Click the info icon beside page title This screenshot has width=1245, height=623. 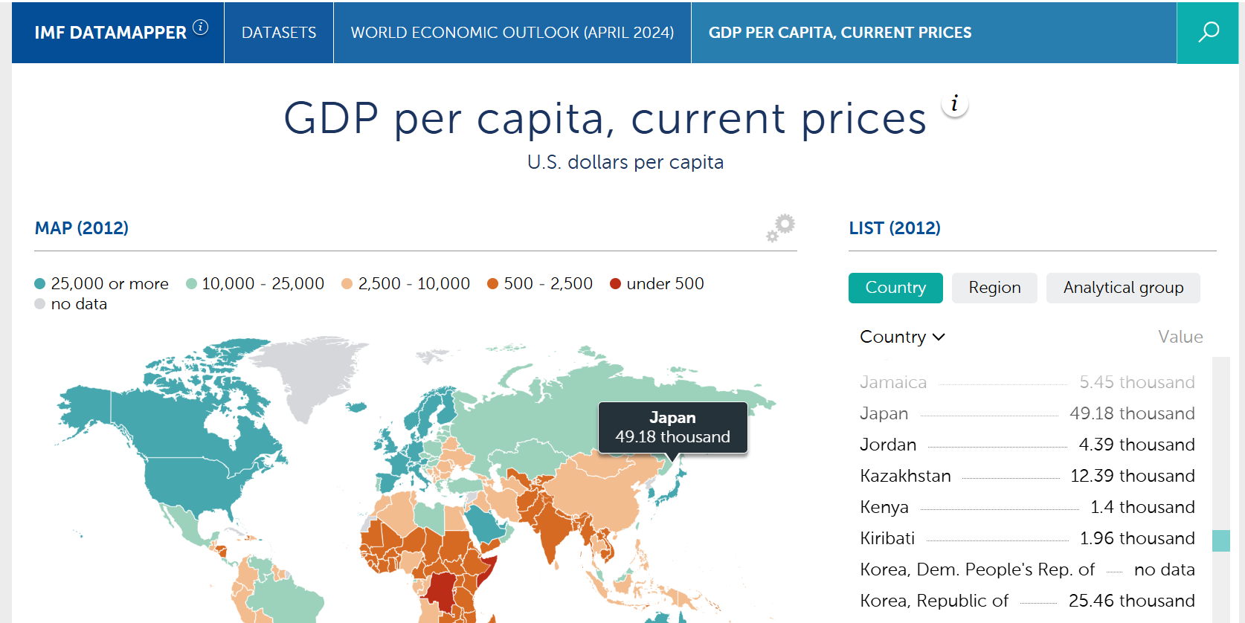click(955, 104)
